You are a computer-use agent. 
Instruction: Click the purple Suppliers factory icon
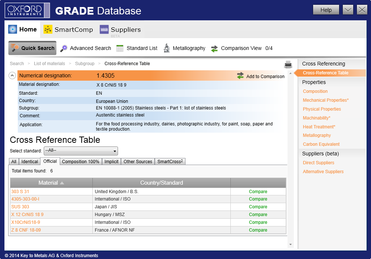click(104, 29)
